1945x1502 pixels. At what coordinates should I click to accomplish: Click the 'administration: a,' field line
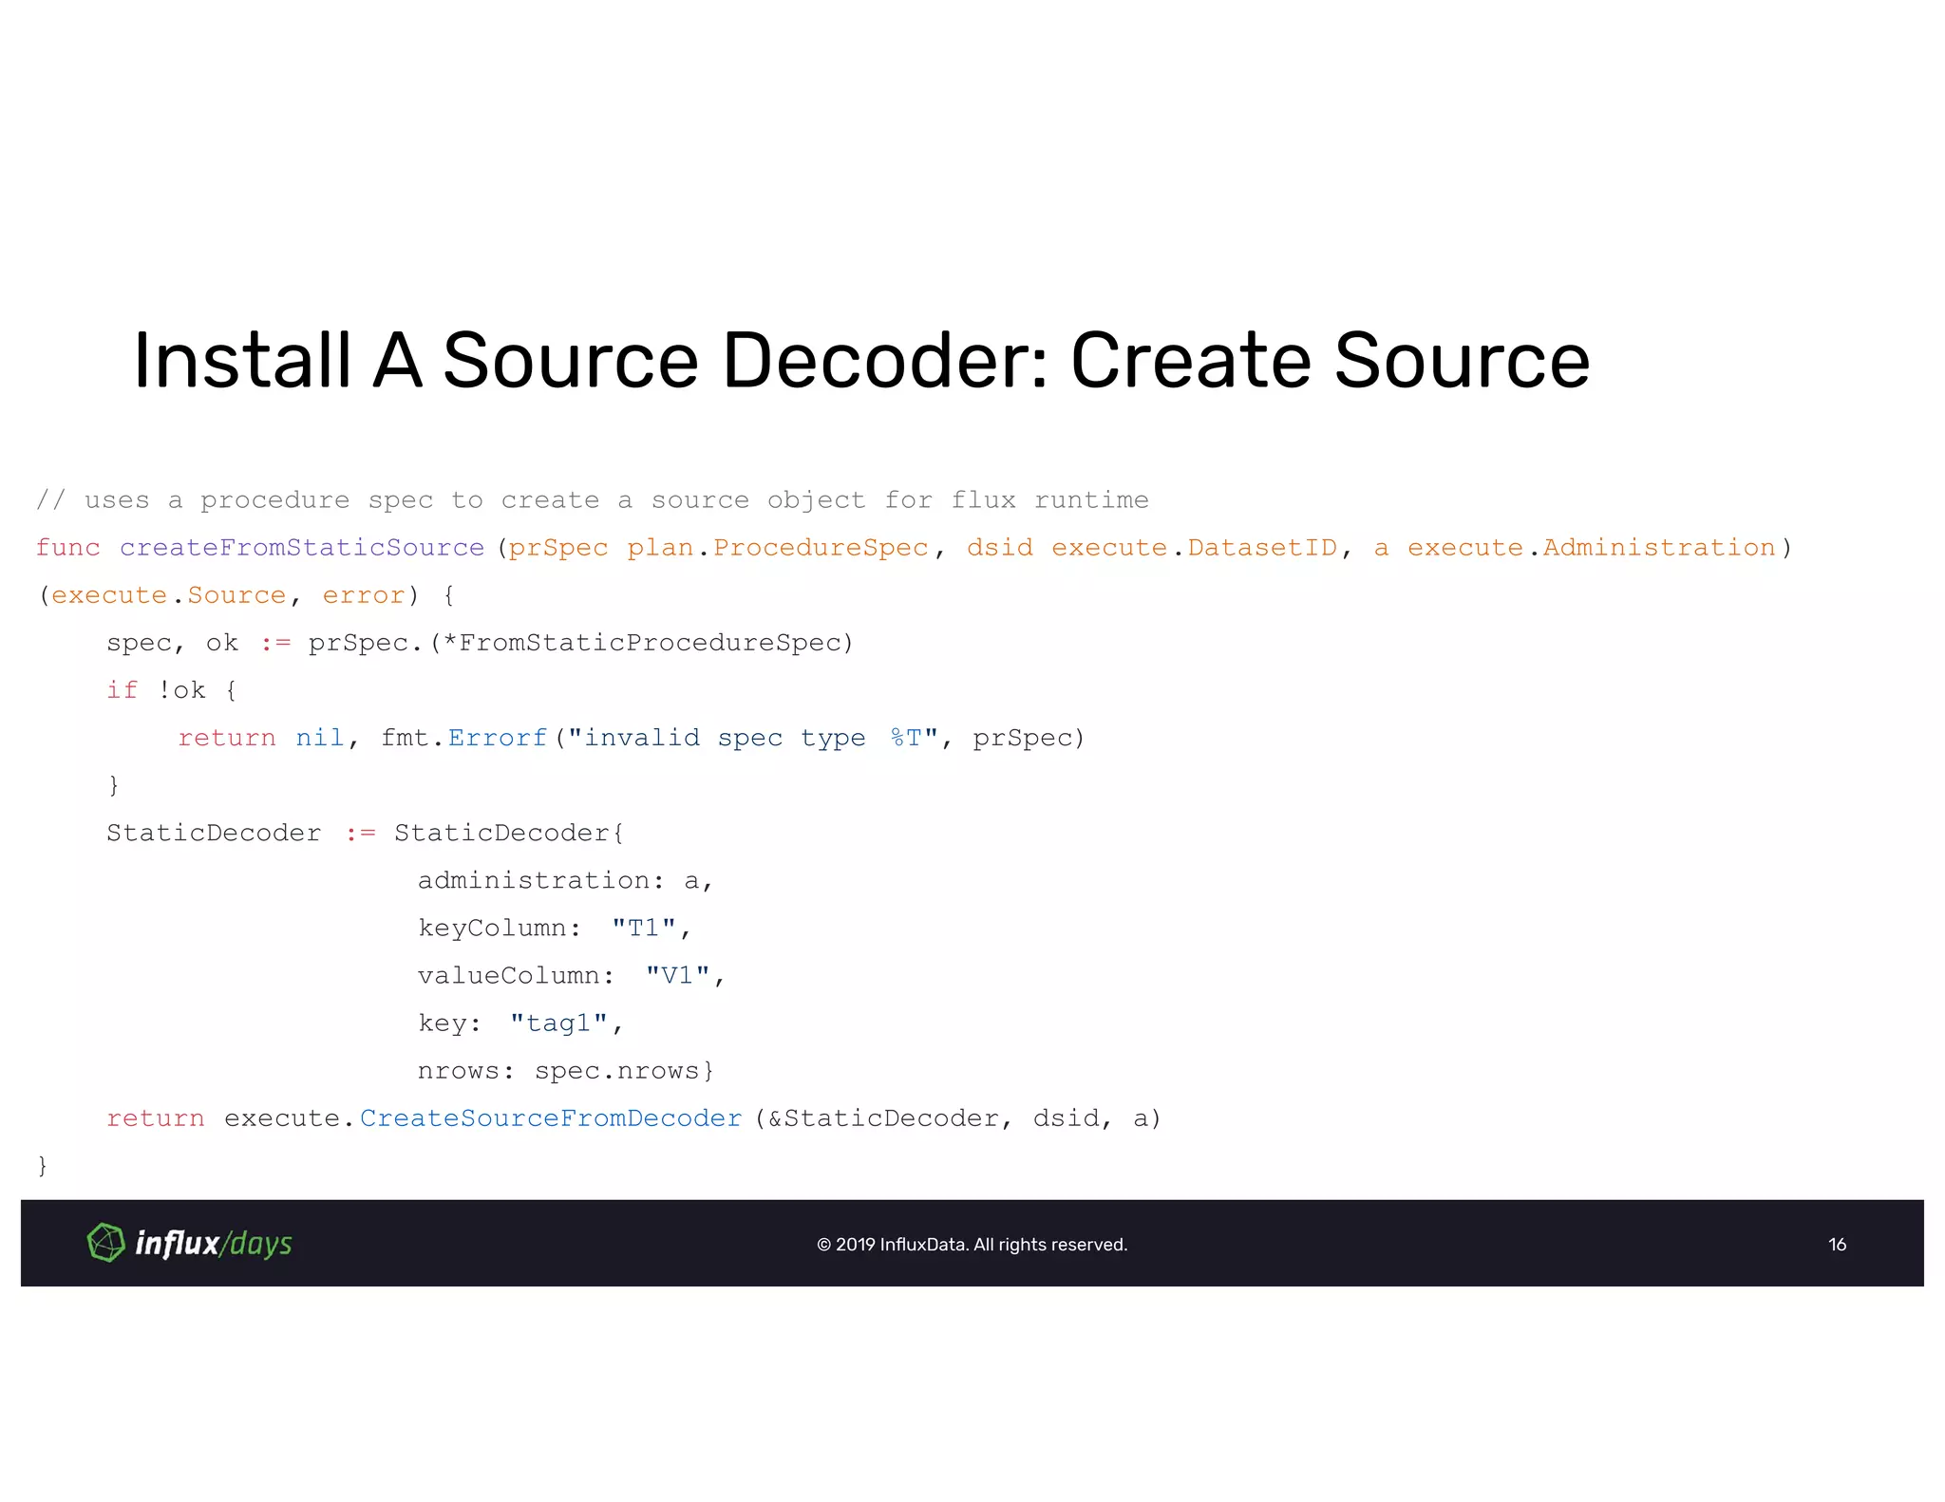(565, 880)
